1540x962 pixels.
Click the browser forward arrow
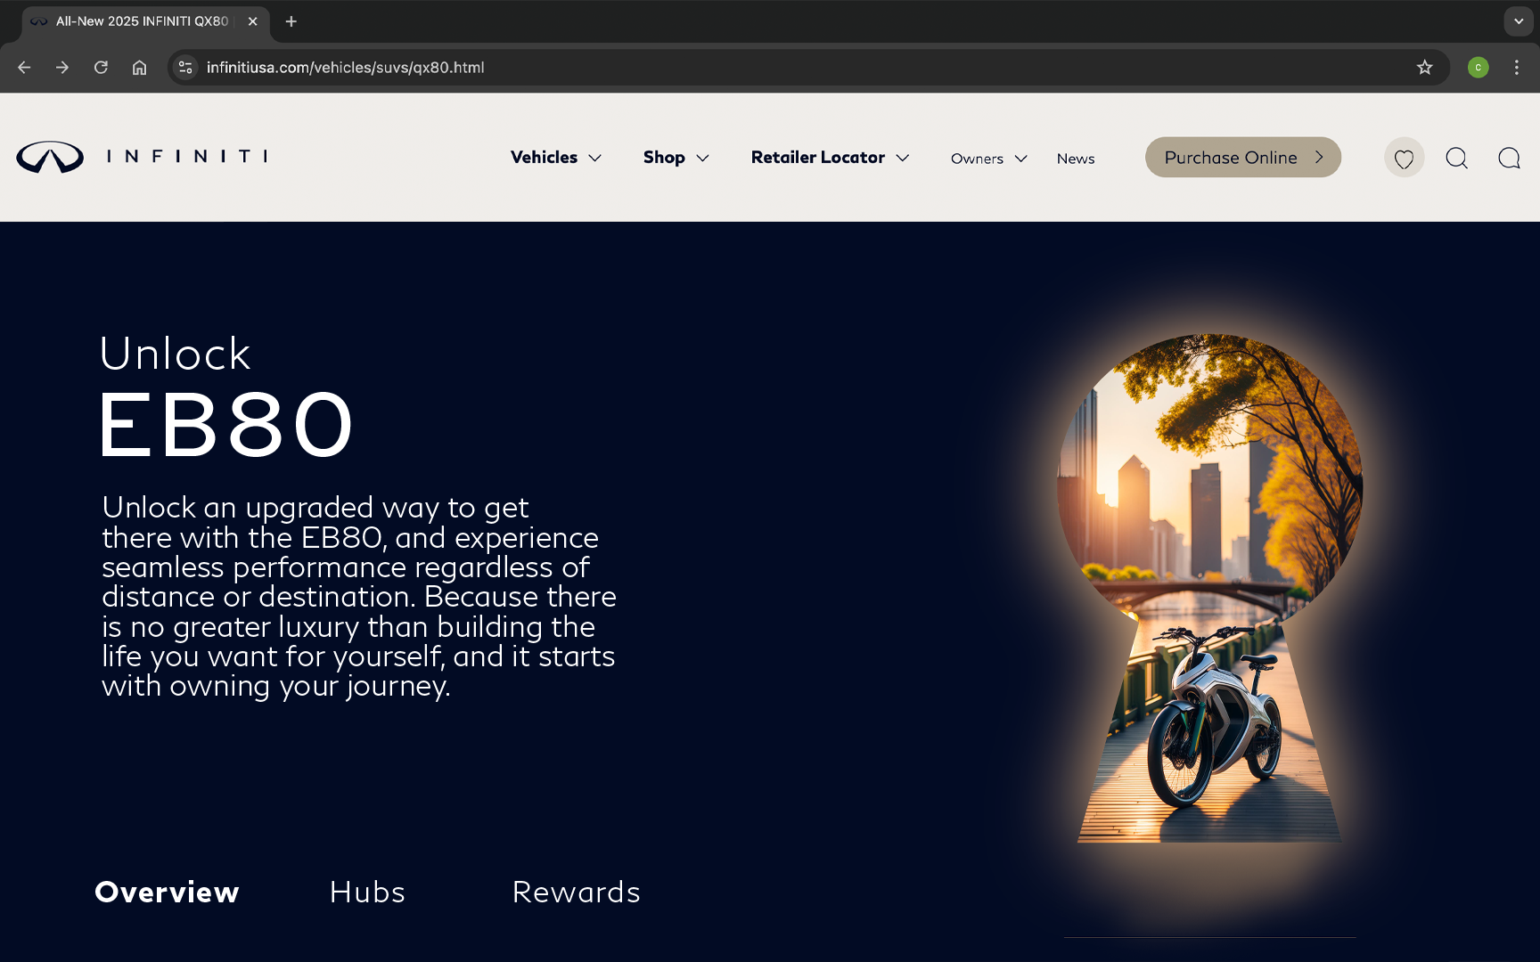pyautogui.click(x=62, y=68)
